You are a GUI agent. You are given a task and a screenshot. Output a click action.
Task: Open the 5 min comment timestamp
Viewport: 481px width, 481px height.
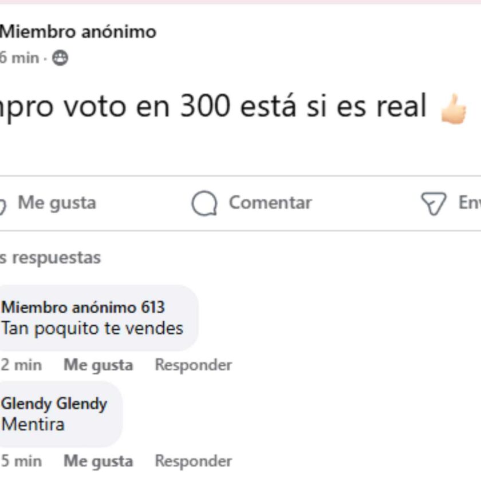coord(21,461)
